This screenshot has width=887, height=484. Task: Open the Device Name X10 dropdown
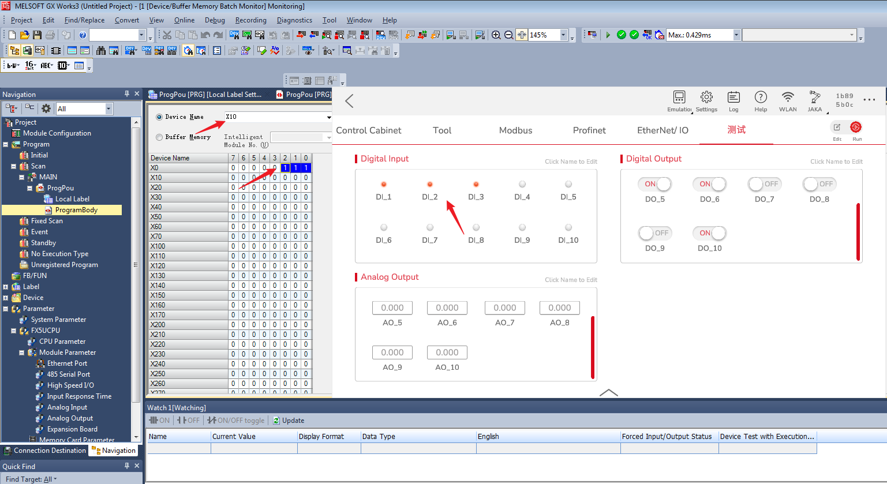(328, 117)
